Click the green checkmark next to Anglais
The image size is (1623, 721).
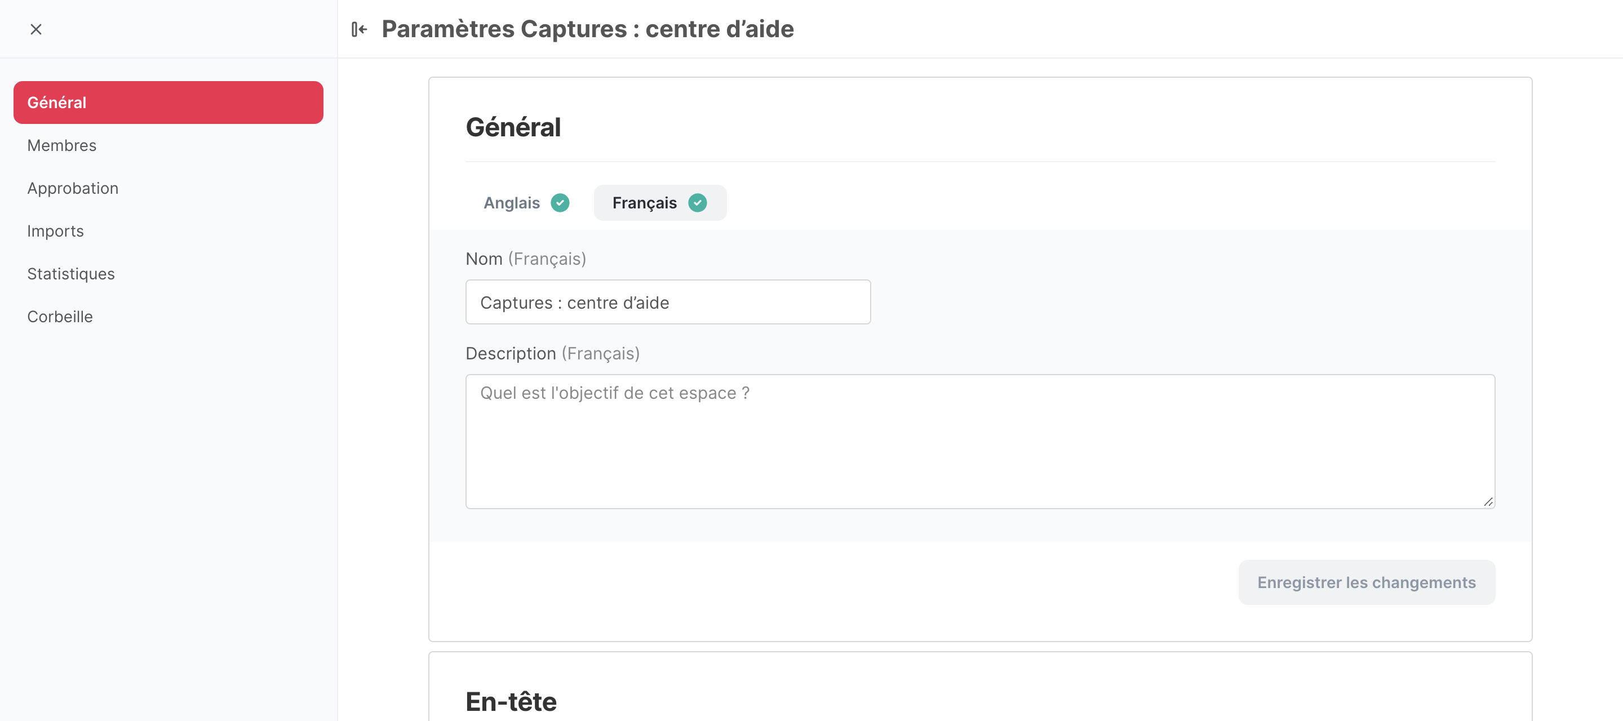(x=560, y=203)
